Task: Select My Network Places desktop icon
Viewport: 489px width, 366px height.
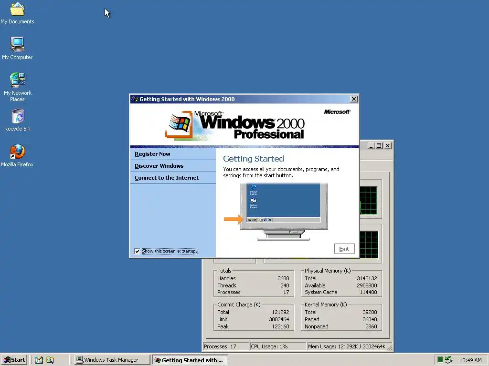Action: (x=18, y=87)
